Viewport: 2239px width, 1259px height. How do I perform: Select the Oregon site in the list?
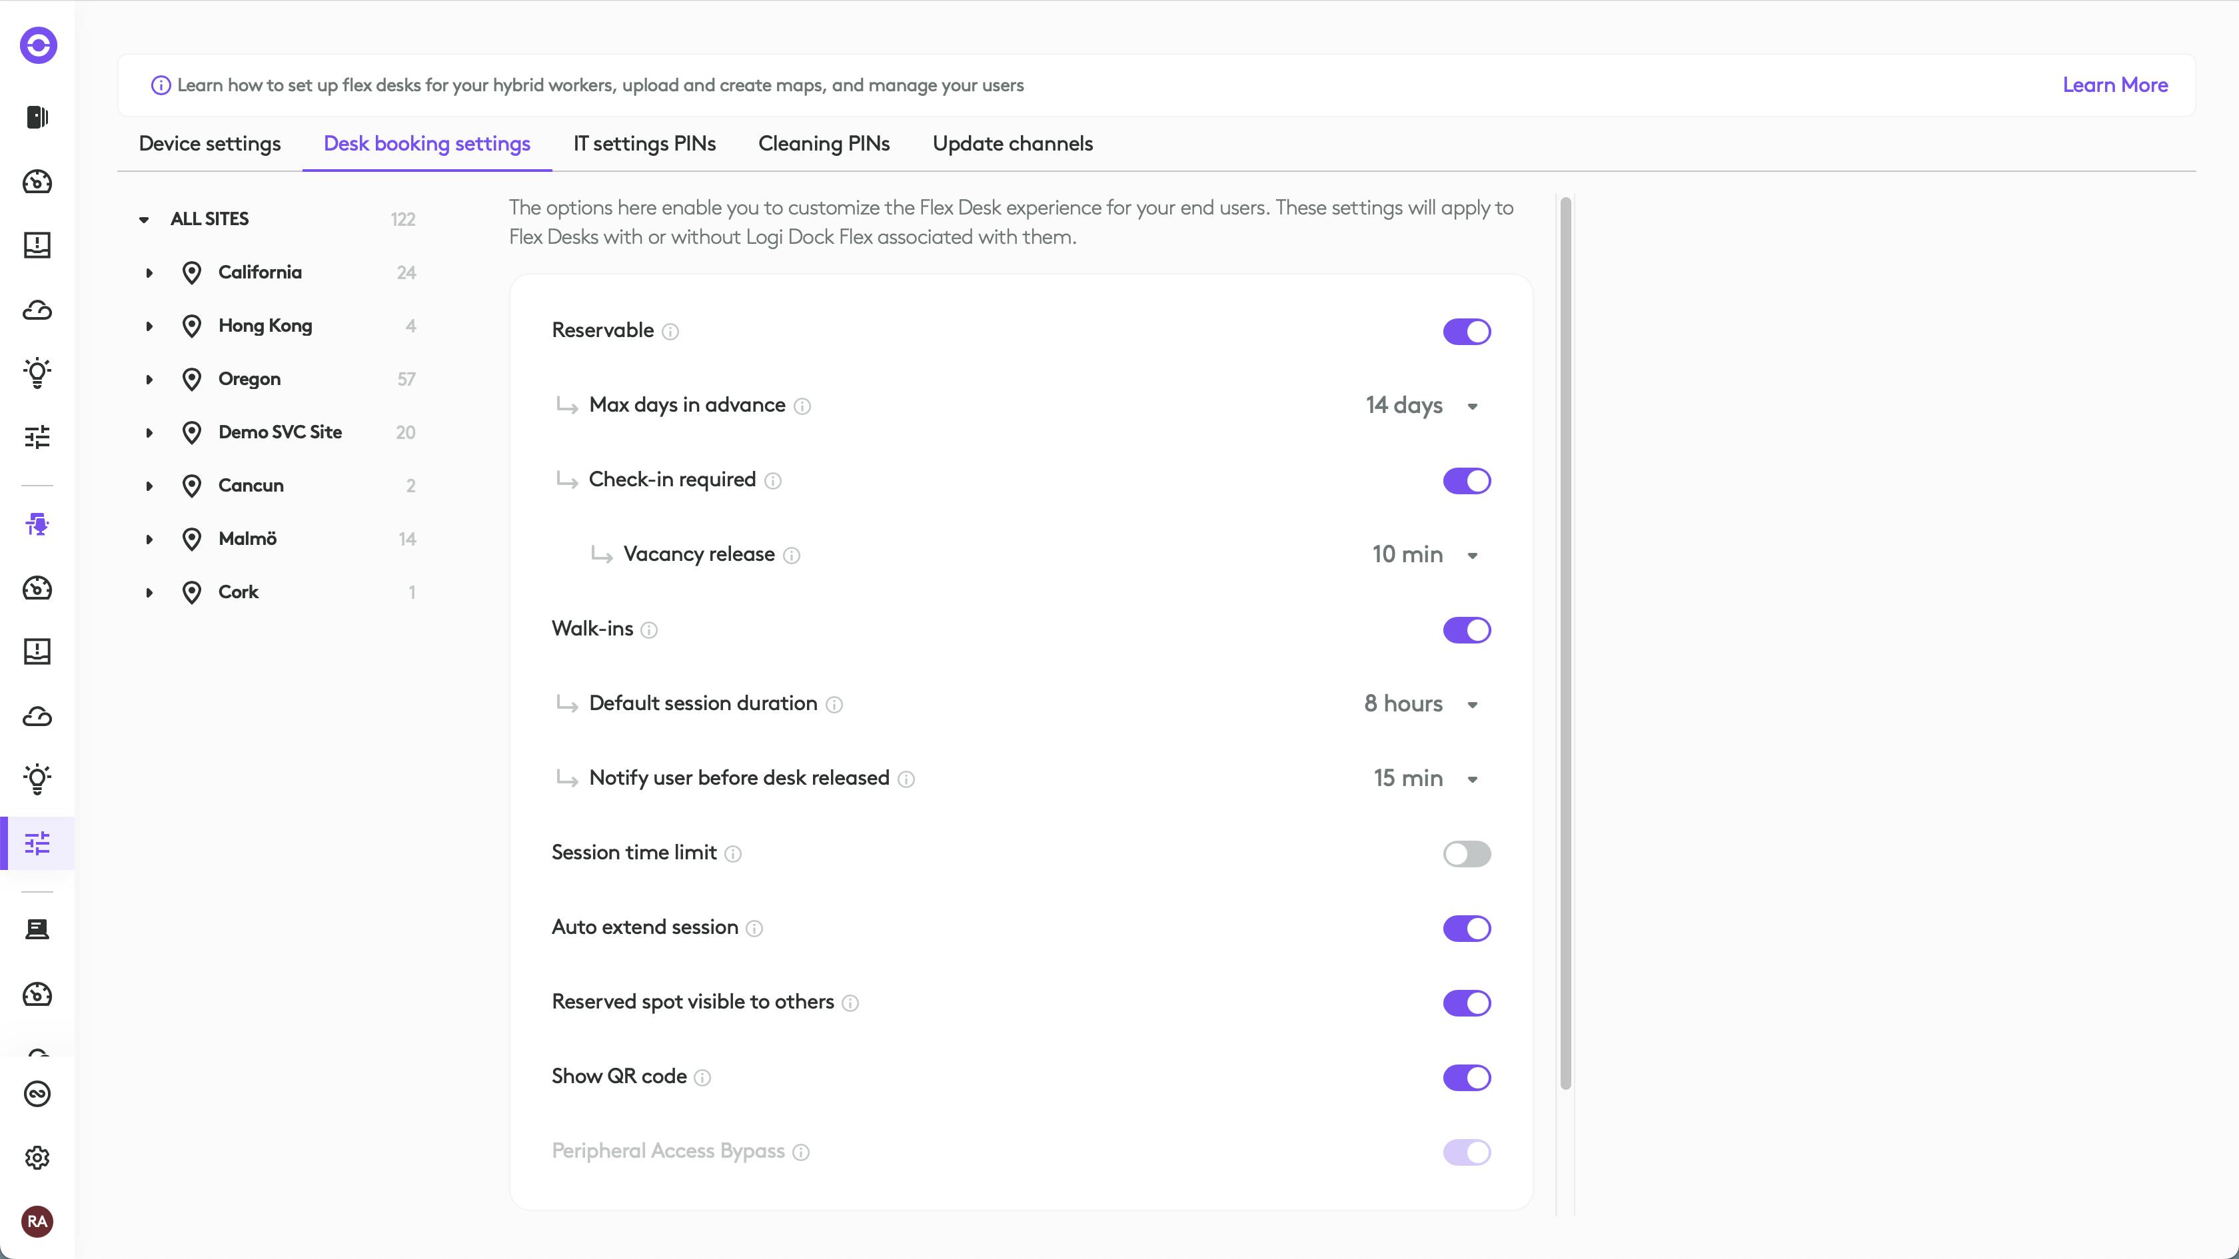click(249, 379)
